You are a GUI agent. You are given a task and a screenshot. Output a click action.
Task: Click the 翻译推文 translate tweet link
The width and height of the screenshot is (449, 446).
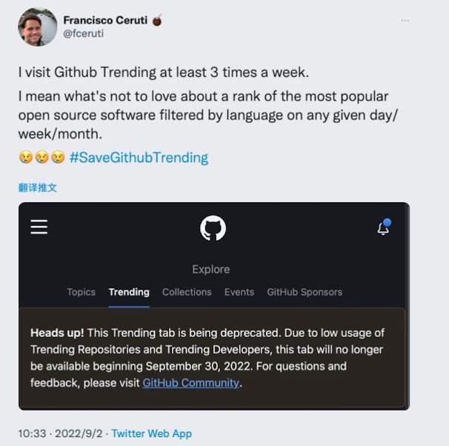(x=38, y=187)
